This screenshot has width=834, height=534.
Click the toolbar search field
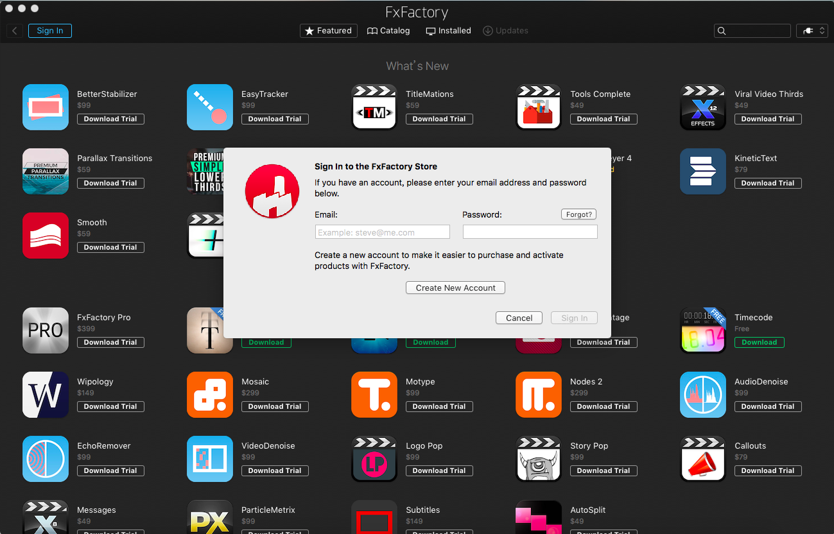coord(752,31)
